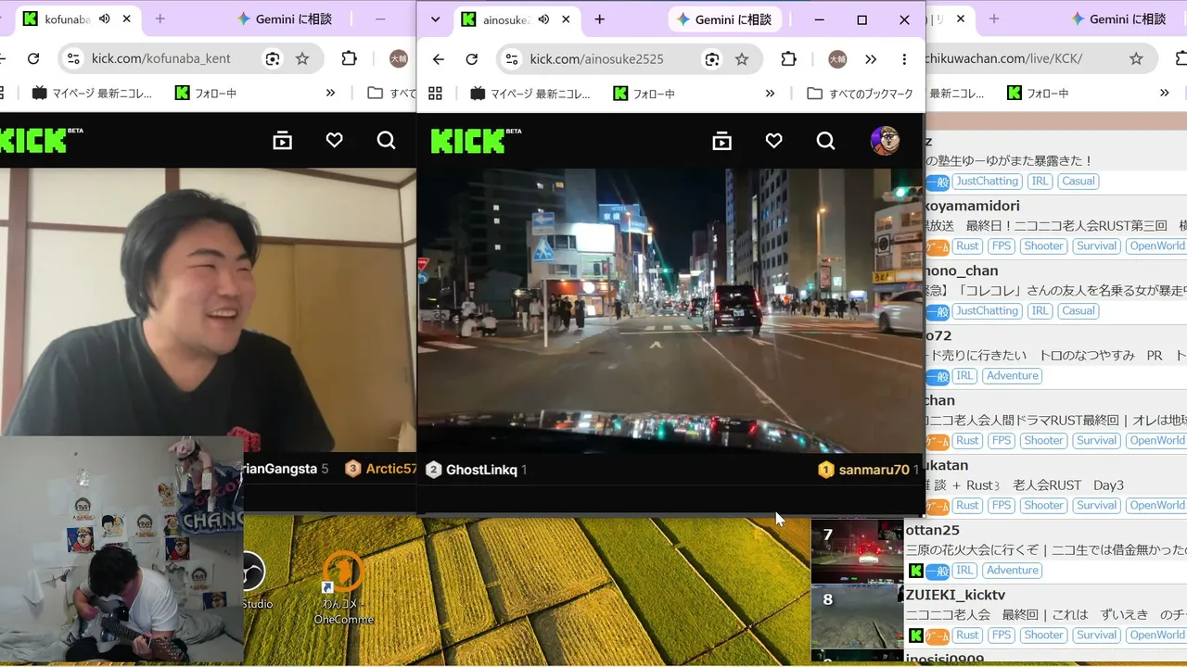Open Extensions in the ainosuke2525 window

pos(788,59)
